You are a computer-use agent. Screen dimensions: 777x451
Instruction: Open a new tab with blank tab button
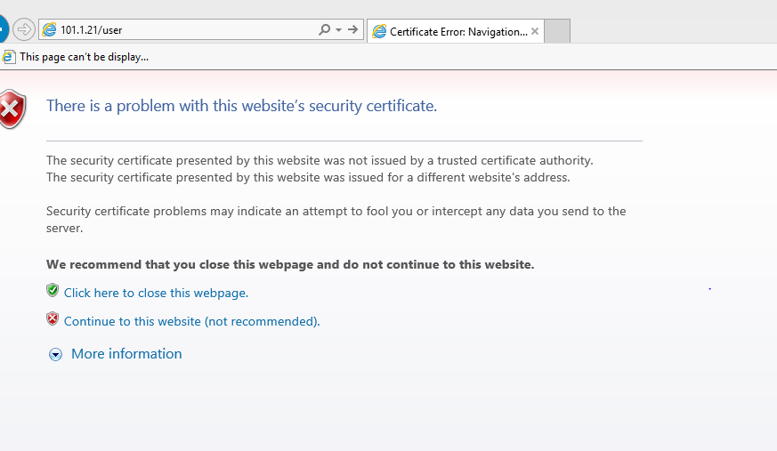coord(556,31)
